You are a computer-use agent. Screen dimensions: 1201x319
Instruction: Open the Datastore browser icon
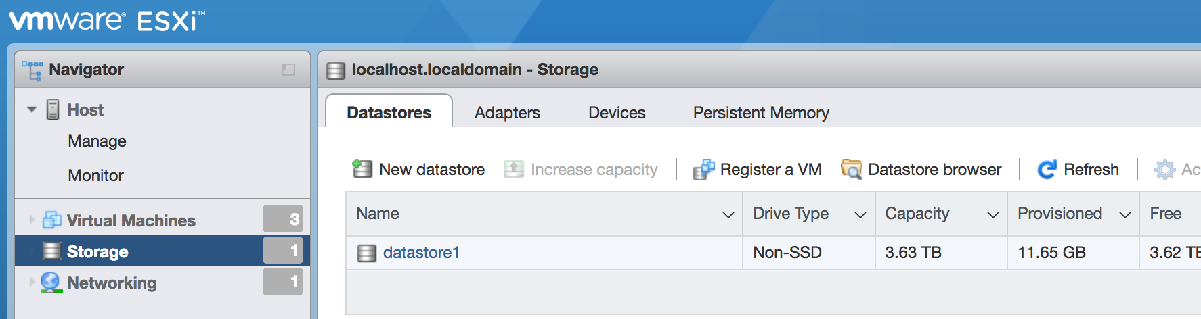pyautogui.click(x=851, y=169)
